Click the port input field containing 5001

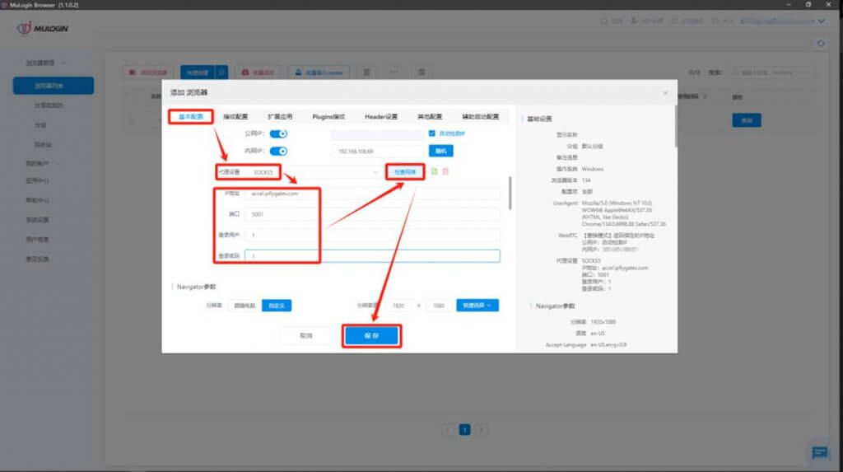tap(280, 214)
